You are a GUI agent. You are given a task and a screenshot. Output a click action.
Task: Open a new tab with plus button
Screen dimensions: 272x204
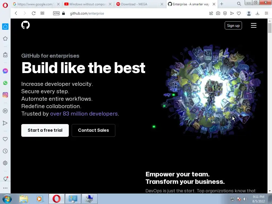pyautogui.click(x=222, y=4)
